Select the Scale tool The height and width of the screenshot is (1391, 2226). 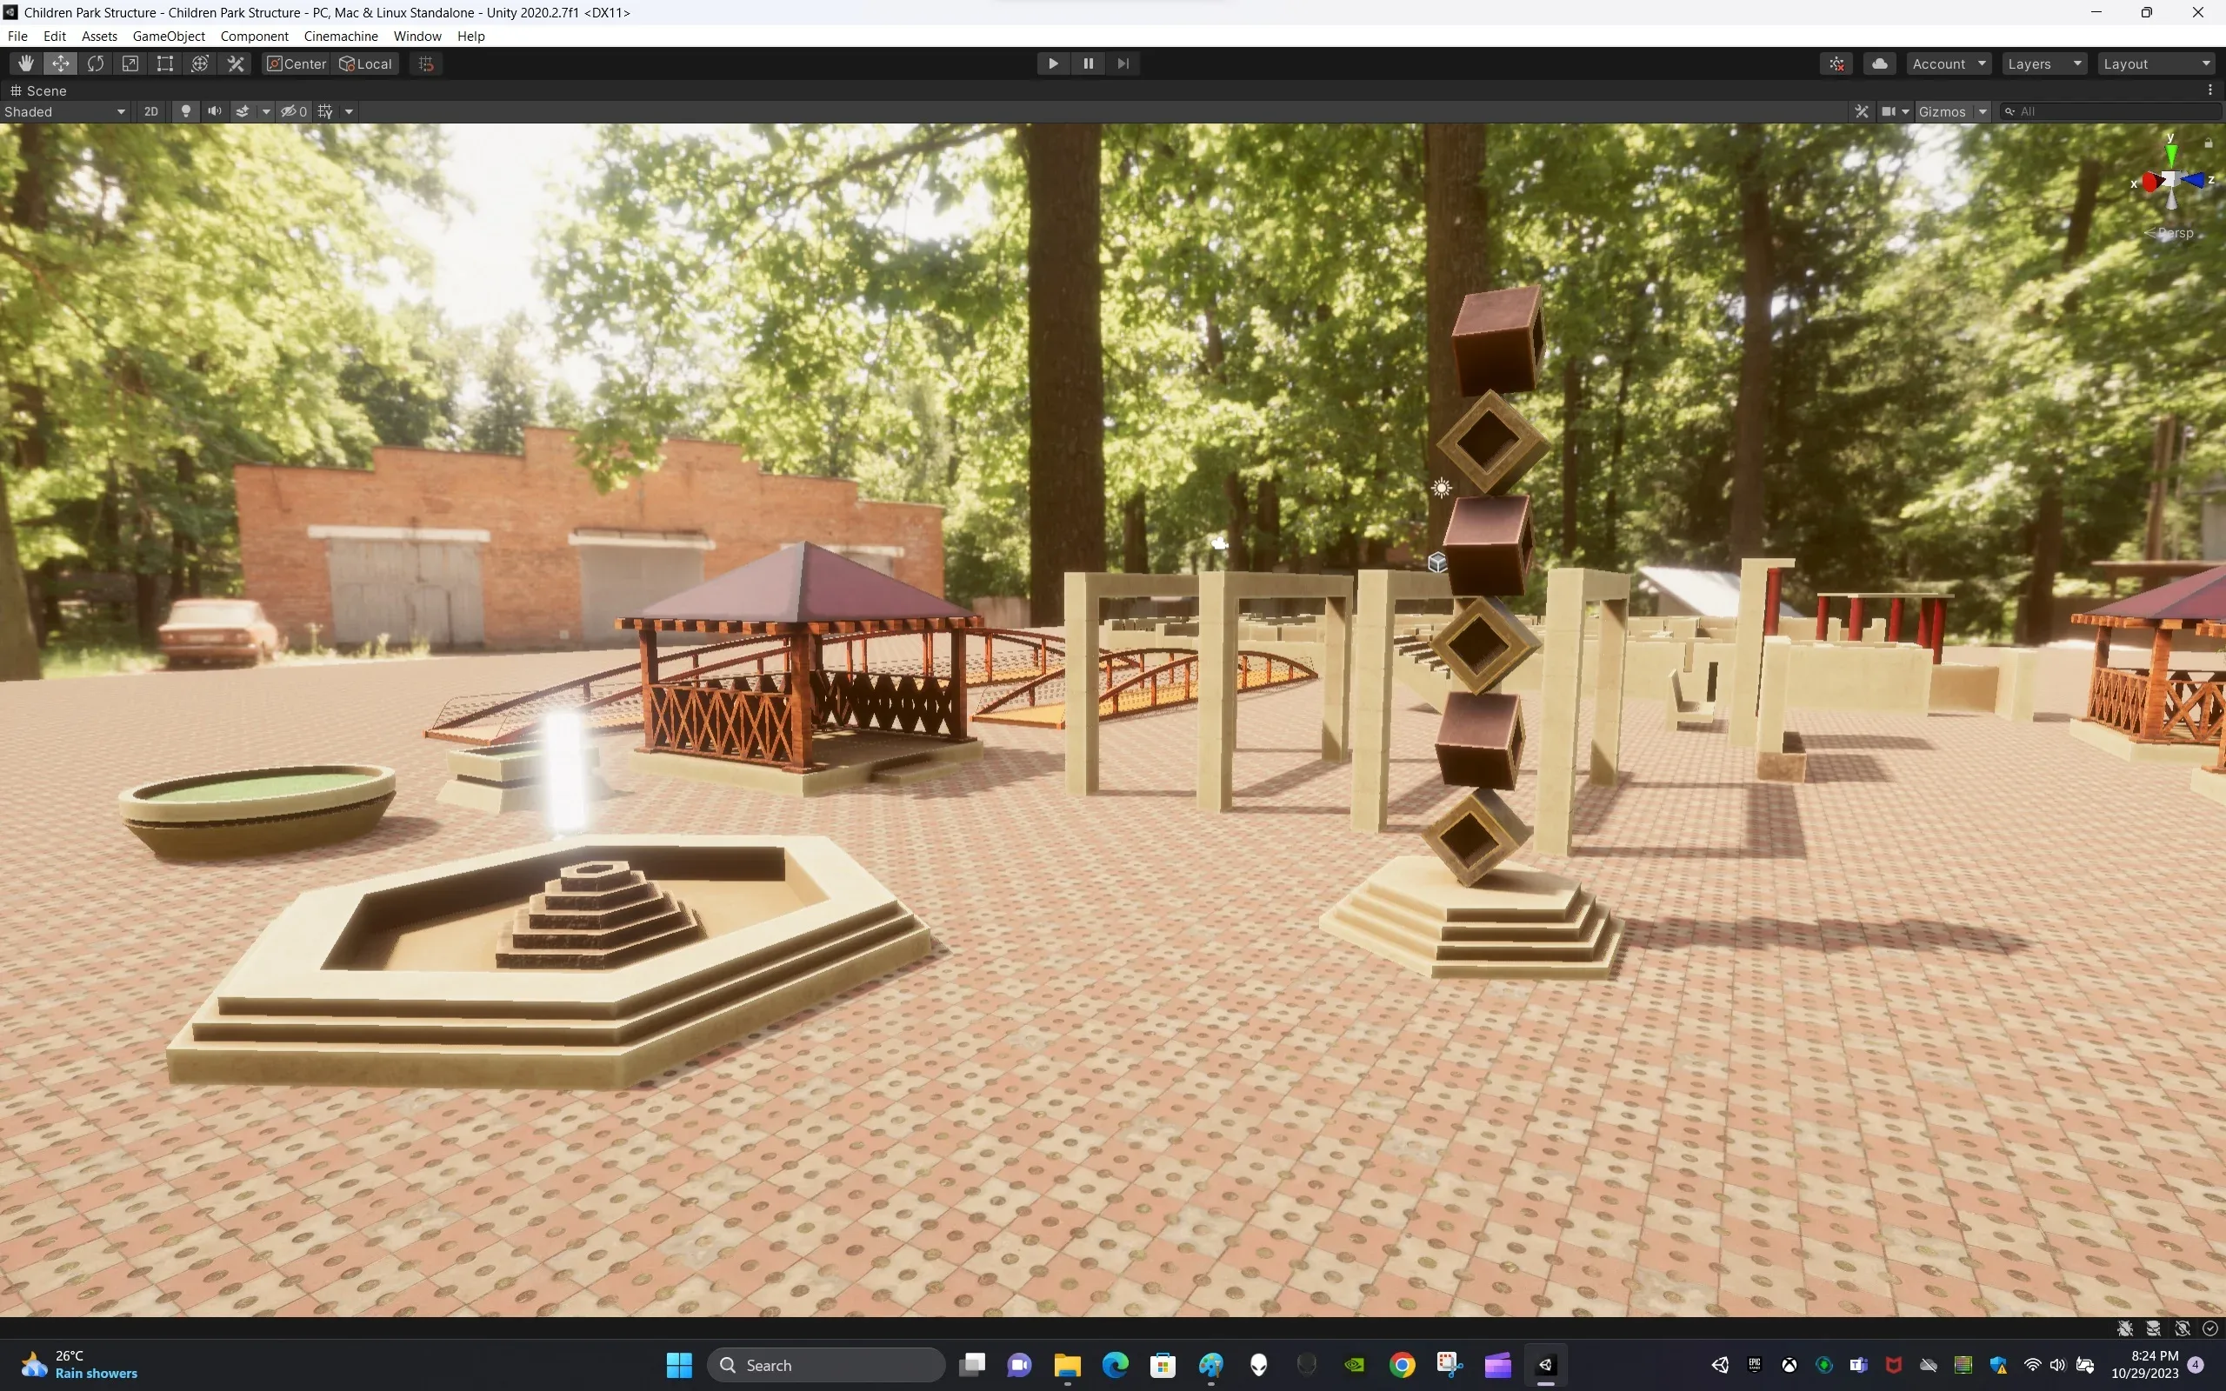(130, 63)
